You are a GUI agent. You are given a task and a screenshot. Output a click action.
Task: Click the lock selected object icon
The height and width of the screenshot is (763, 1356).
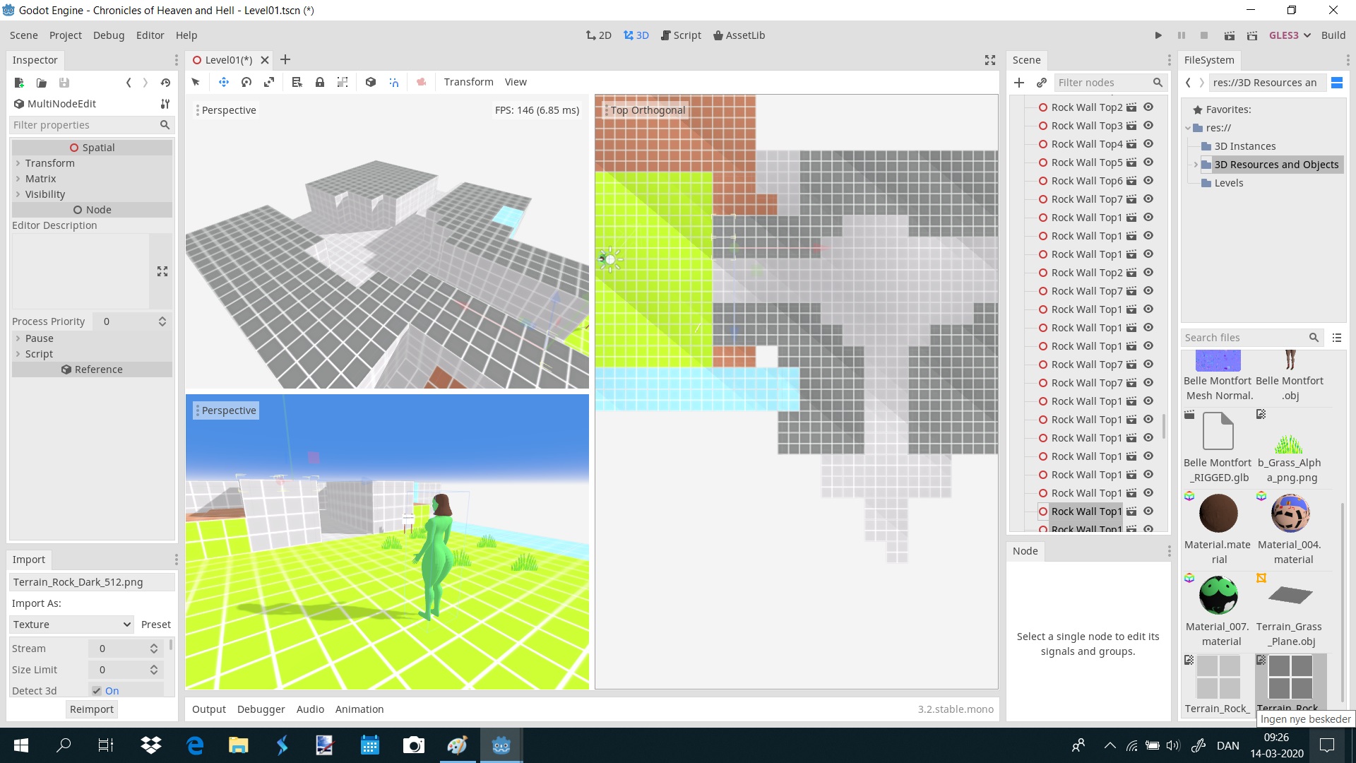tap(320, 82)
